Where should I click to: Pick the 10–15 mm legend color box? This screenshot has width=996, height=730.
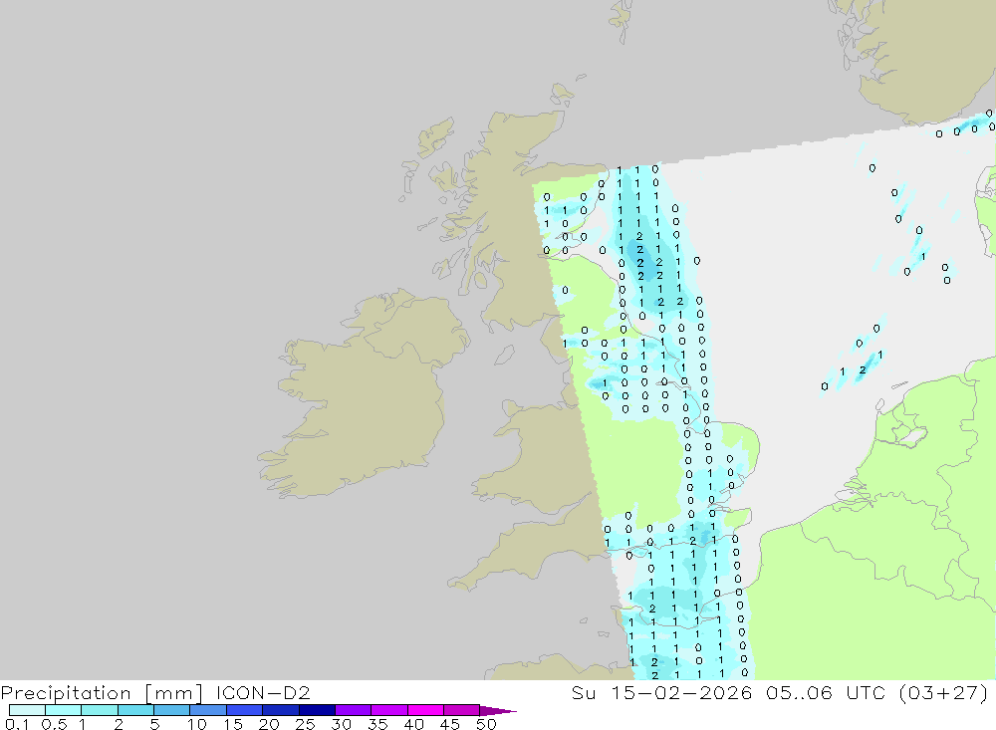click(x=208, y=710)
